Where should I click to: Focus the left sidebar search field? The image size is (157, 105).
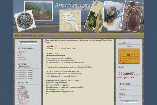28,43
